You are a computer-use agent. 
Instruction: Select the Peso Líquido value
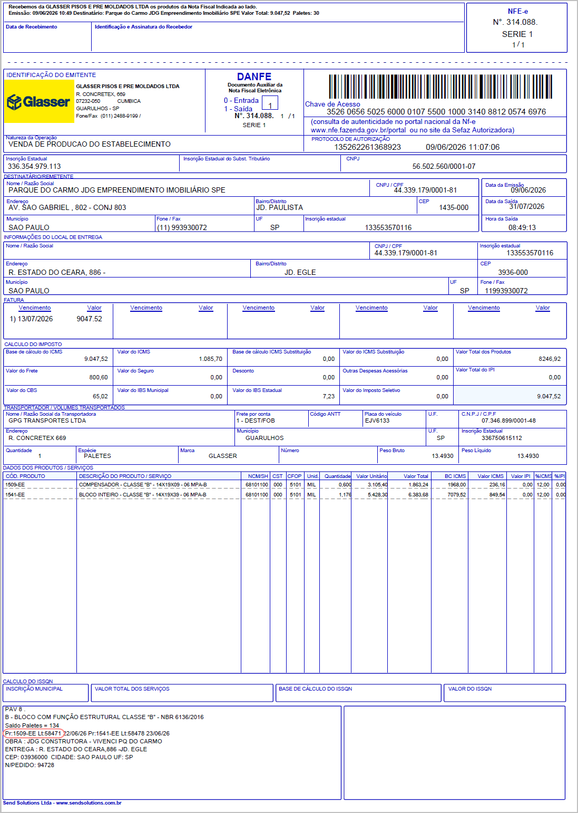(x=528, y=456)
